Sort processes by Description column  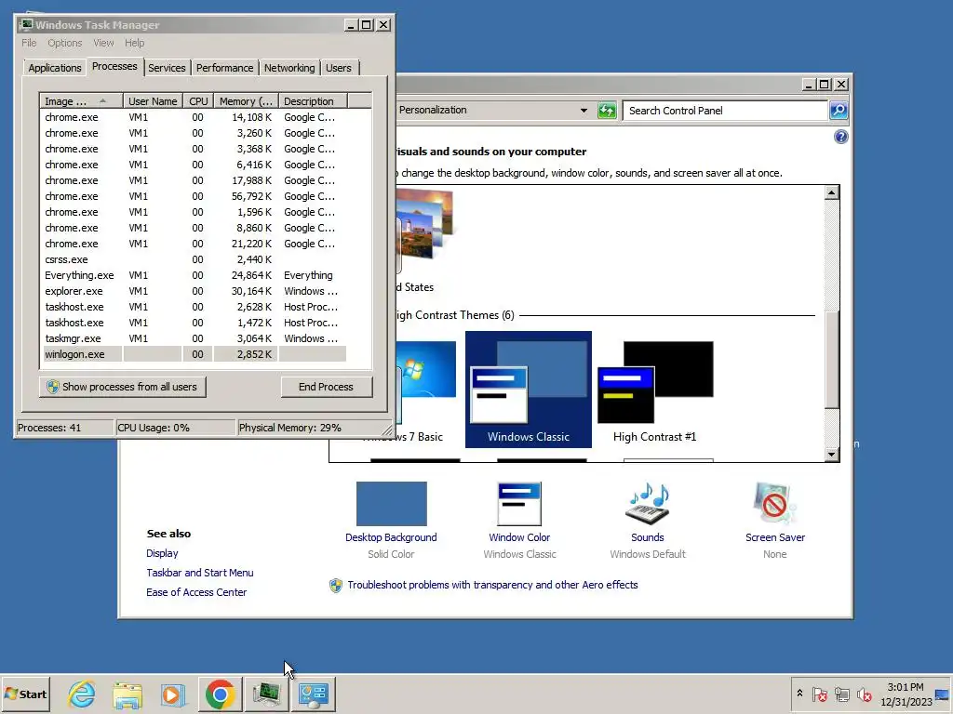pyautogui.click(x=313, y=100)
